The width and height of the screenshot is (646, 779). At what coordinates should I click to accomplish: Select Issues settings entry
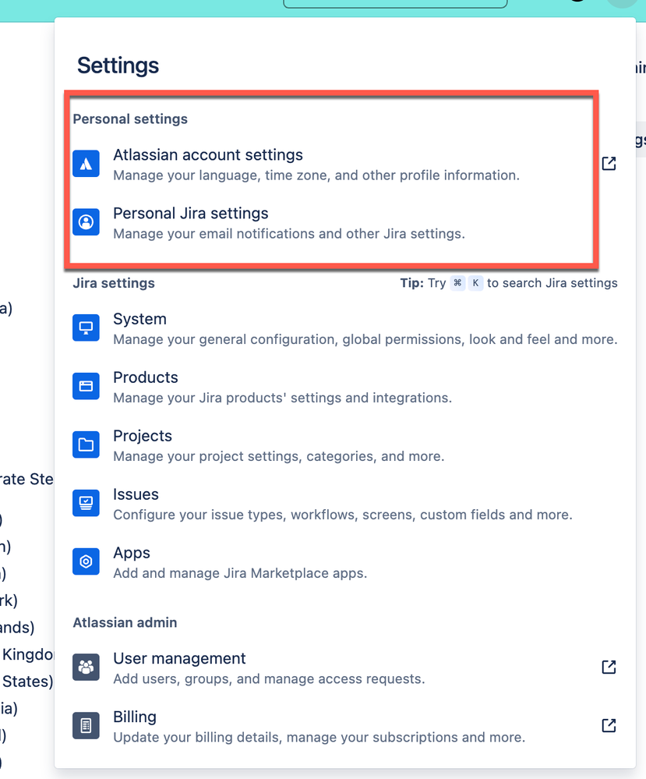[344, 503]
